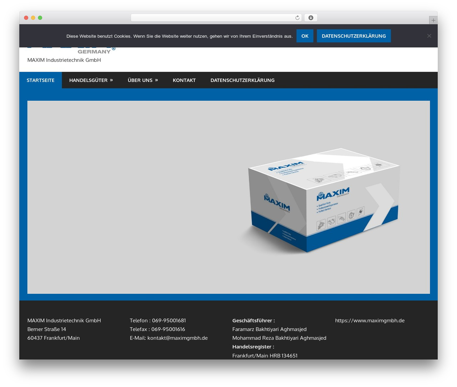Minimize the browser window with the yellow button

pos(33,18)
